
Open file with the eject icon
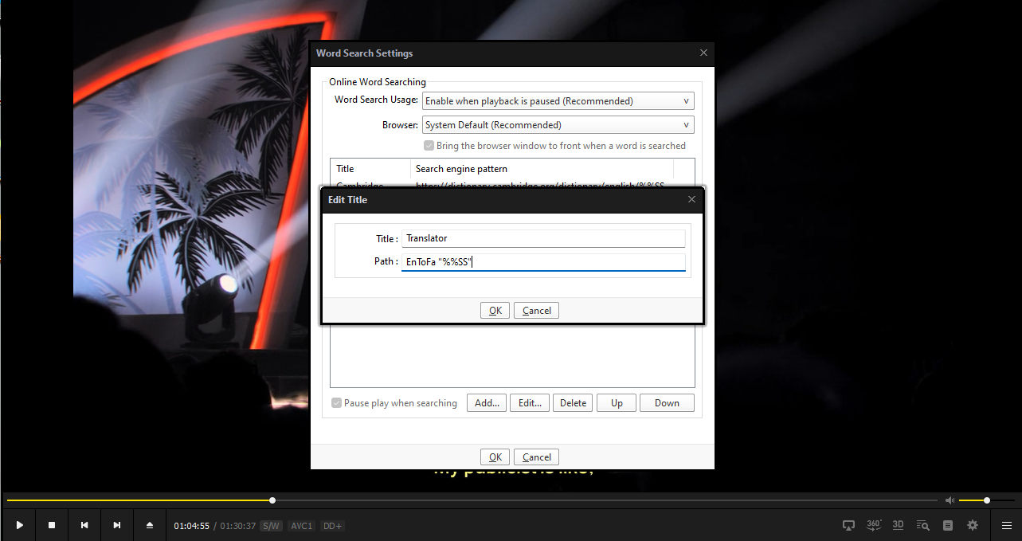pyautogui.click(x=150, y=525)
